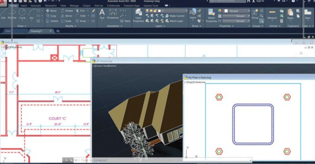Viewport: 315px width, 164px height.
Task: Click the Top 2D Wireframe view label in plate window
Action: click(195, 82)
